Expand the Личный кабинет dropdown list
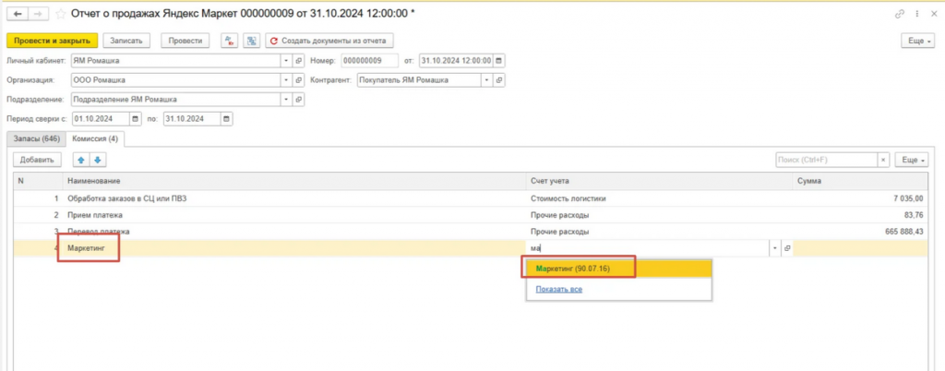The image size is (945, 371). click(x=286, y=60)
